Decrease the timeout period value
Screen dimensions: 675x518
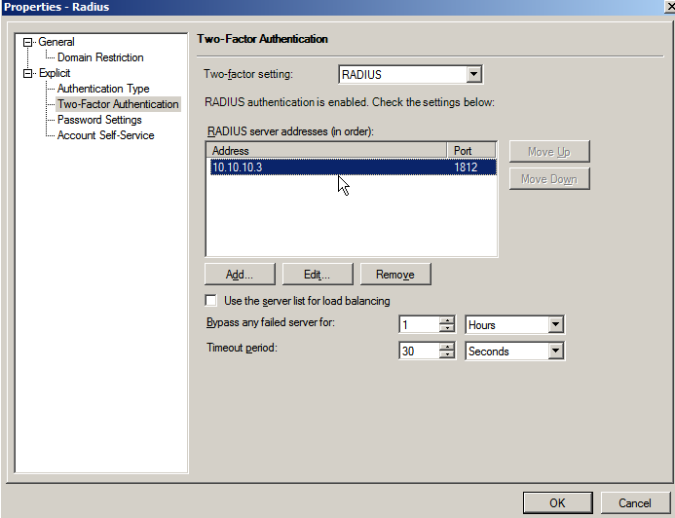447,355
